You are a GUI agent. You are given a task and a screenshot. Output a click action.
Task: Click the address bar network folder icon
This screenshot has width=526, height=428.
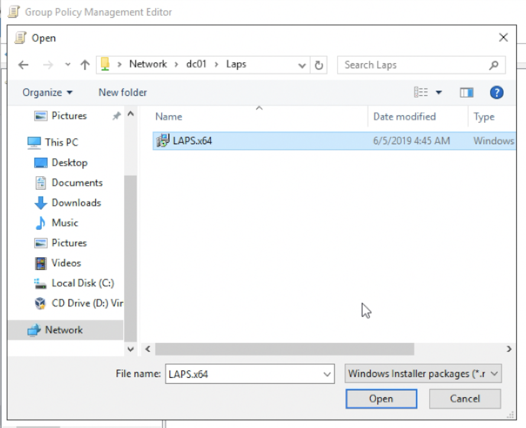click(105, 64)
